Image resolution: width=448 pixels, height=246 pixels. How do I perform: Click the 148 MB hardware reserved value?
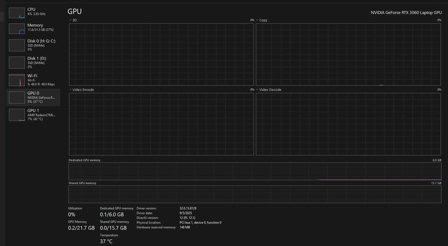coord(185,228)
